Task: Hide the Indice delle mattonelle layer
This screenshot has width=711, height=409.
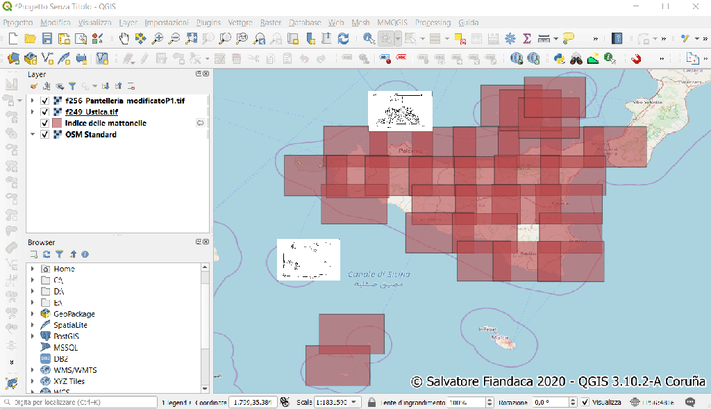Action: [x=45, y=124]
